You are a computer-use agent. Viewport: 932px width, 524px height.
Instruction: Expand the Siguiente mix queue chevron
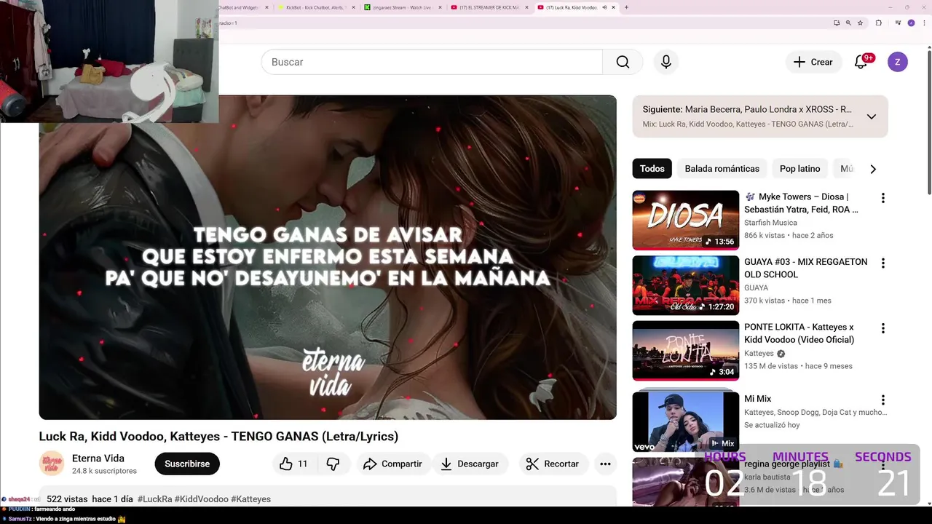tap(871, 116)
